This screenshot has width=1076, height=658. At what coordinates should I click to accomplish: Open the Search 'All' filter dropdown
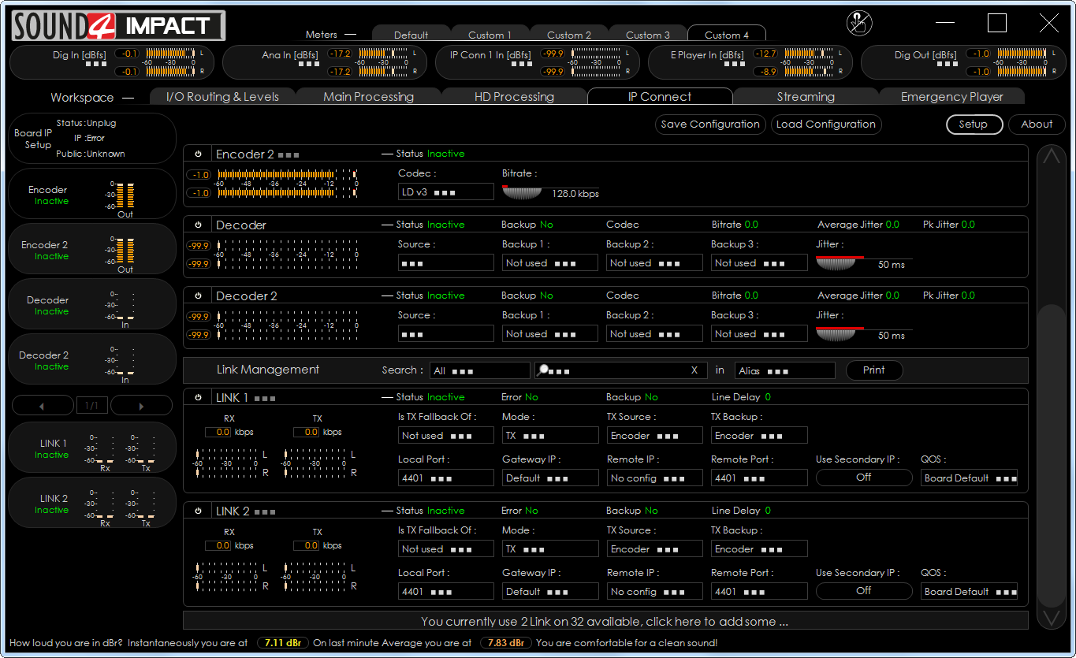480,370
